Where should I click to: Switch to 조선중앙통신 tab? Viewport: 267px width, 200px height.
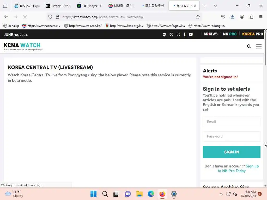click(x=153, y=6)
